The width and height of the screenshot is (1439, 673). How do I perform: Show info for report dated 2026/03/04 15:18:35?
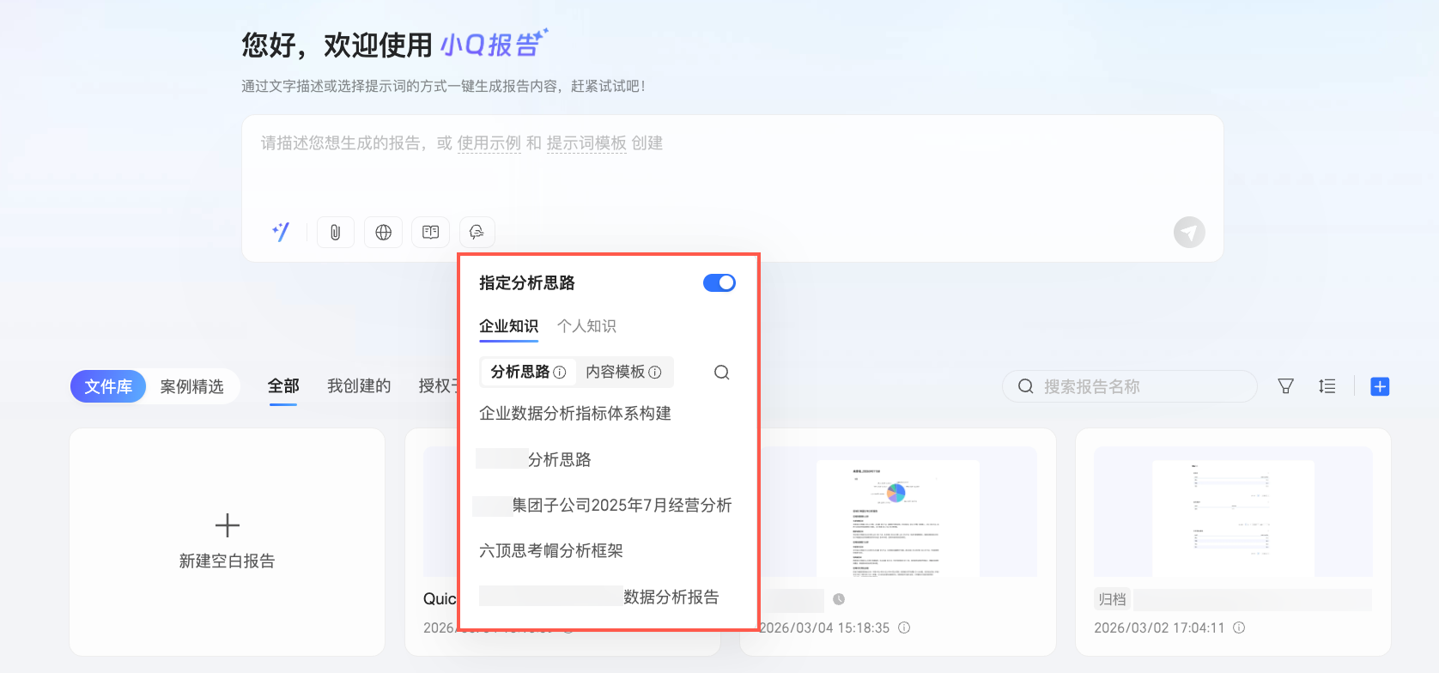tap(904, 628)
